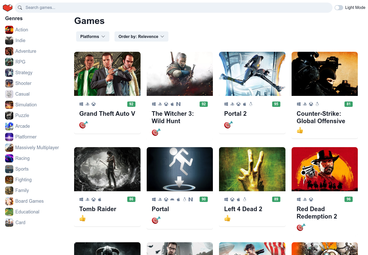
Task: Click the Portal game title
Action: 160,209
